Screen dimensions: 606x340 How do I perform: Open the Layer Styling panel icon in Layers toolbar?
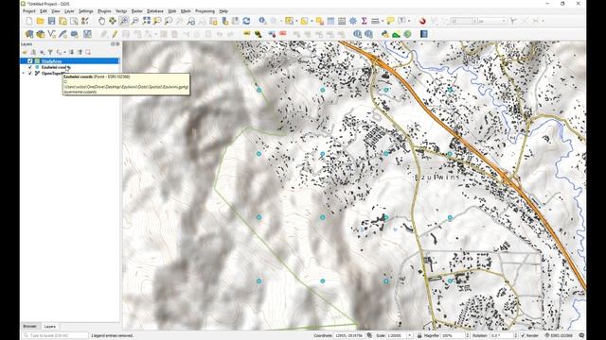25,52
